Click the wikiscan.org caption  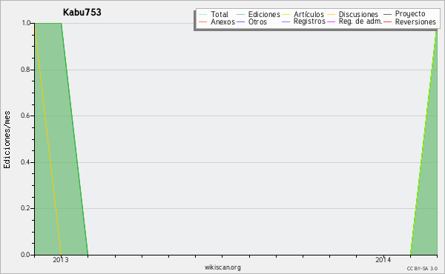(x=222, y=267)
